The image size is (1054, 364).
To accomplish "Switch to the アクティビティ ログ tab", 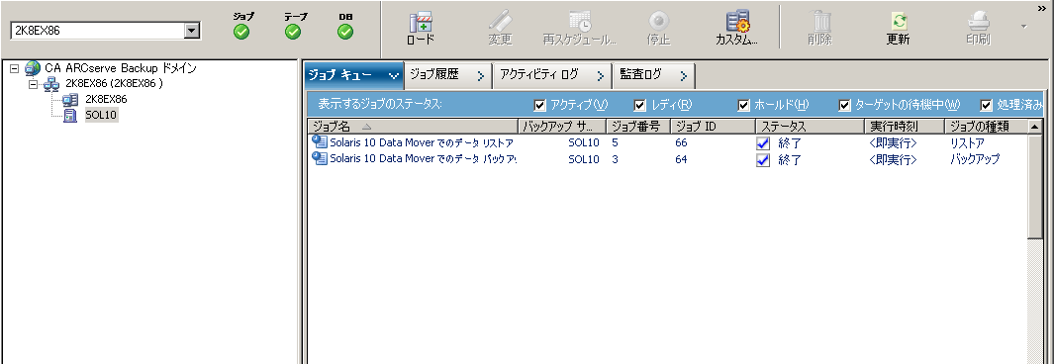I will tap(552, 76).
